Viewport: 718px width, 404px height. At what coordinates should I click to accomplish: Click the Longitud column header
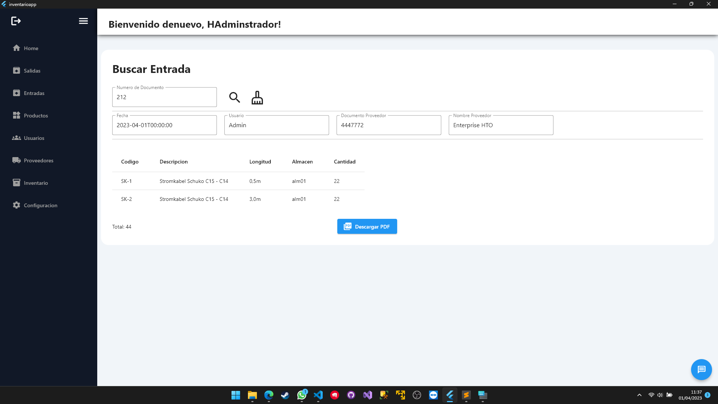point(260,162)
